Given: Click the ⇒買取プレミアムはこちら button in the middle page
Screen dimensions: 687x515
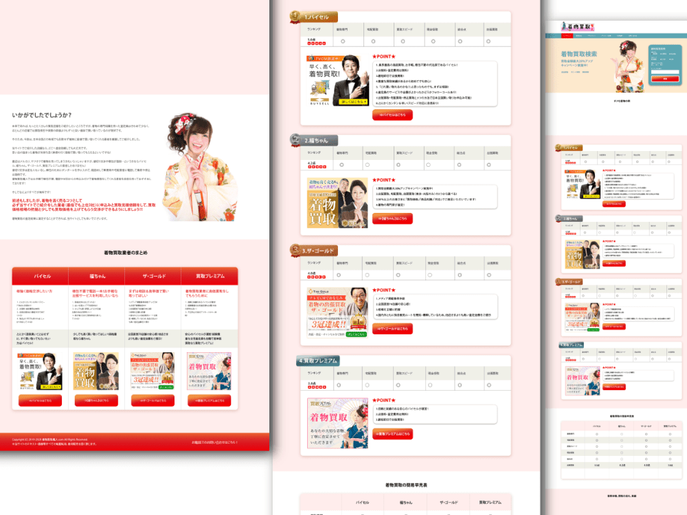Looking at the screenshot, I should point(392,433).
